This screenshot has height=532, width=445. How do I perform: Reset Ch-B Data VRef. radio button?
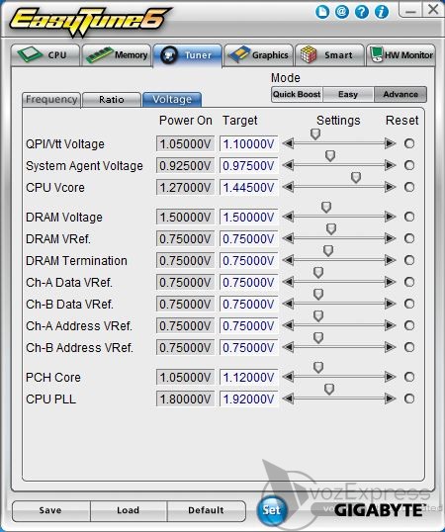tap(409, 304)
